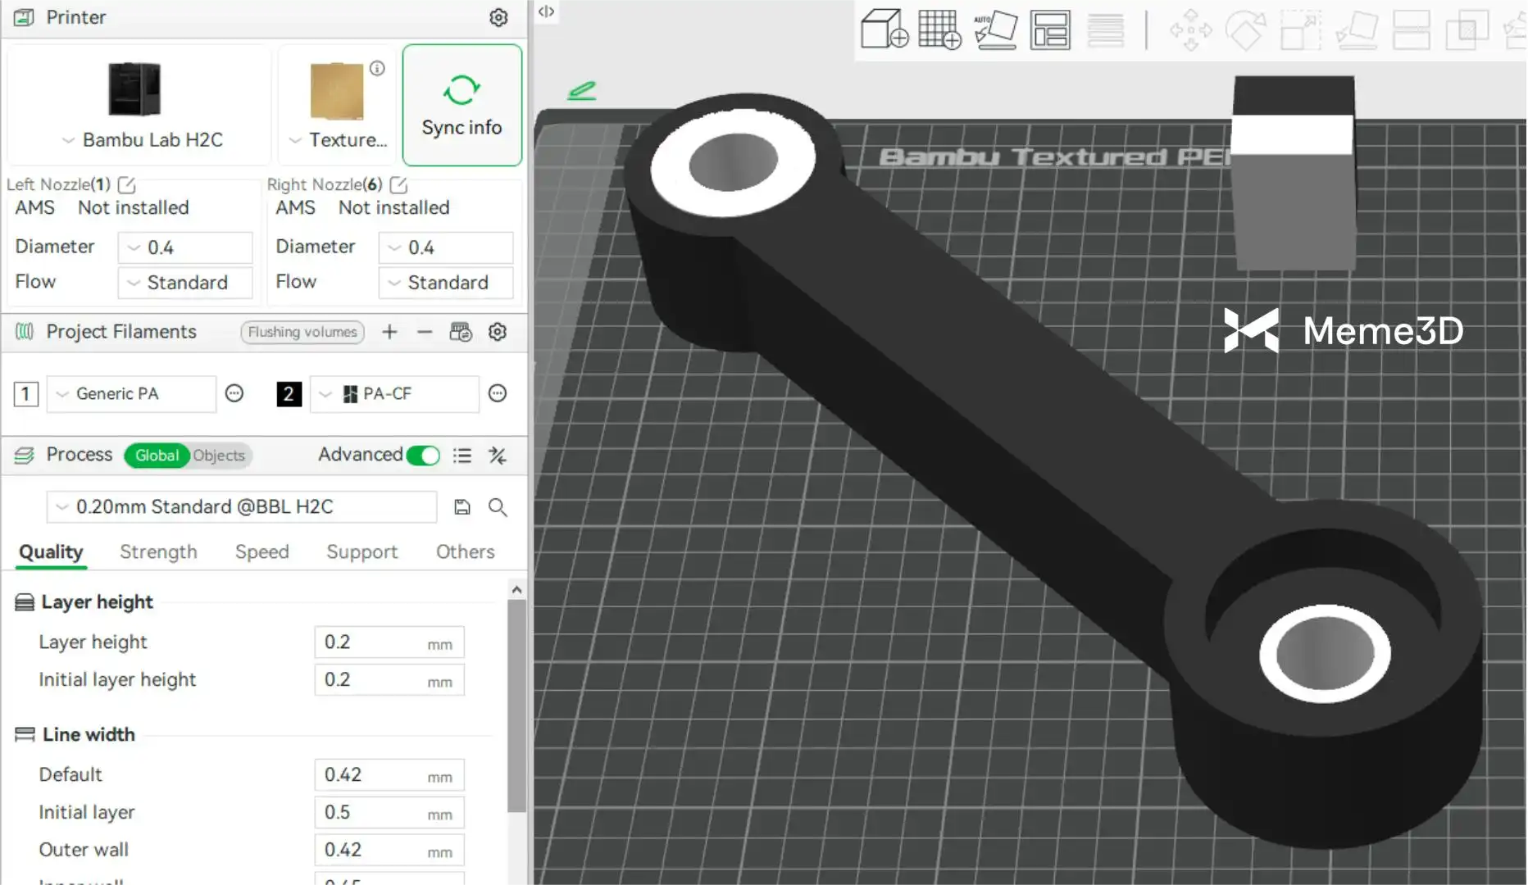This screenshot has height=885, width=1528.
Task: Click the Arrange all objects icon
Action: pos(1050,29)
